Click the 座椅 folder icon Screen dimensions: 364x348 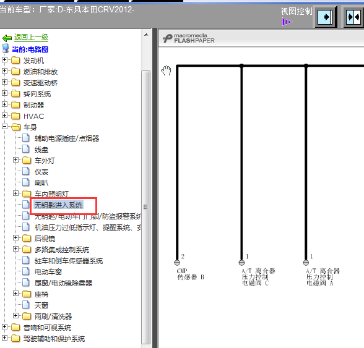[27, 294]
